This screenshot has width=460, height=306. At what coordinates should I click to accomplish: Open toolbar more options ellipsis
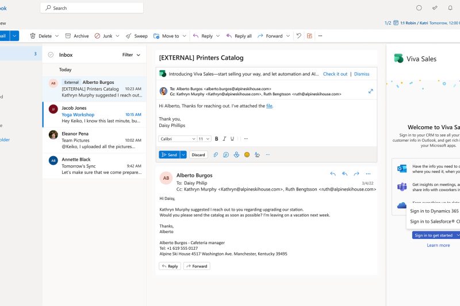coord(320,36)
